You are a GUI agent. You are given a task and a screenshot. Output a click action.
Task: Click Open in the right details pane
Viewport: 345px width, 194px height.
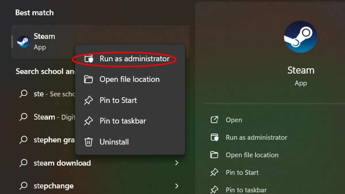[x=234, y=120]
